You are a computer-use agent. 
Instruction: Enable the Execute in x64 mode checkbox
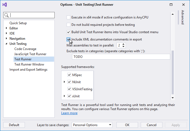coord(68,17)
